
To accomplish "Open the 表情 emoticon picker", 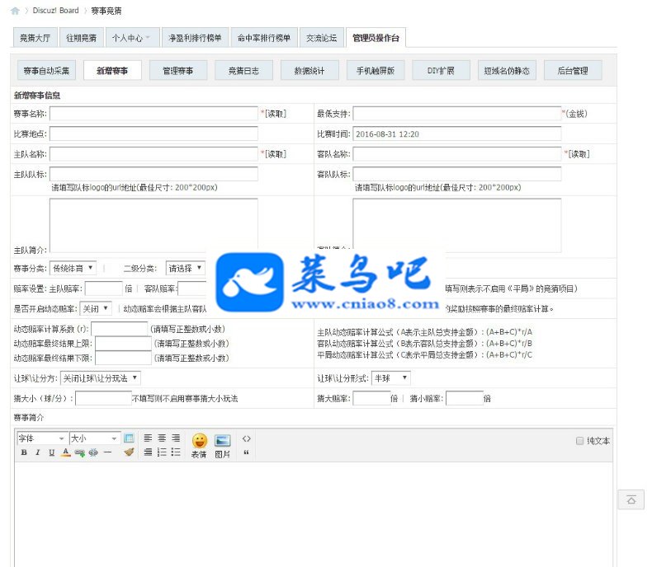I will (x=199, y=446).
